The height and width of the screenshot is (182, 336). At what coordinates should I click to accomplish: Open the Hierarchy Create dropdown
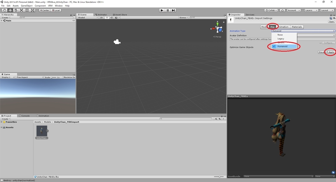pos(5,17)
